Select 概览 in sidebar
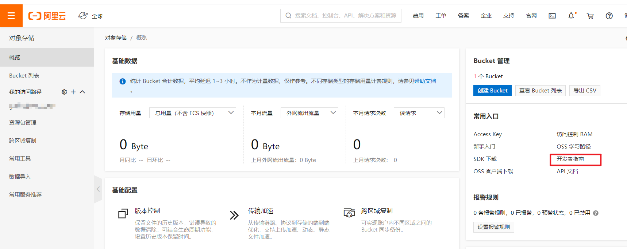 point(47,57)
